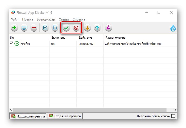The image size is (186, 128).
Task: Uncheck the Firefox rule checkbox
Action: point(11,43)
